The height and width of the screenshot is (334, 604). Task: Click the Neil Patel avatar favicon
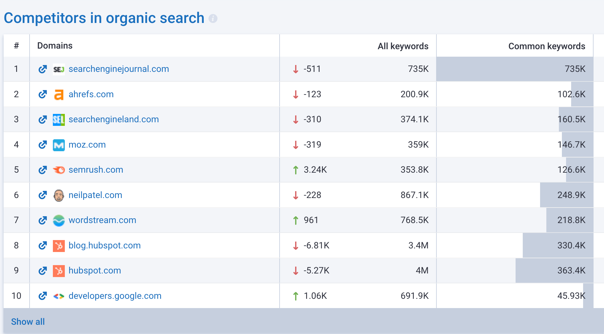tap(59, 195)
